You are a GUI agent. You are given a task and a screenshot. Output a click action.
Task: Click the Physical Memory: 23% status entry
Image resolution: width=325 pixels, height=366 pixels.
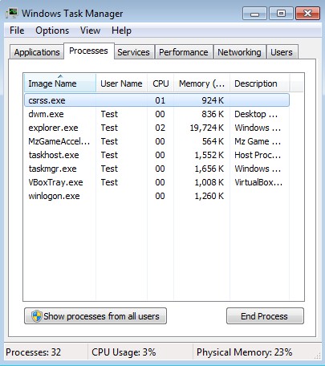(244, 352)
